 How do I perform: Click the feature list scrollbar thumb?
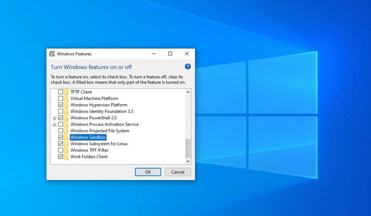188,148
